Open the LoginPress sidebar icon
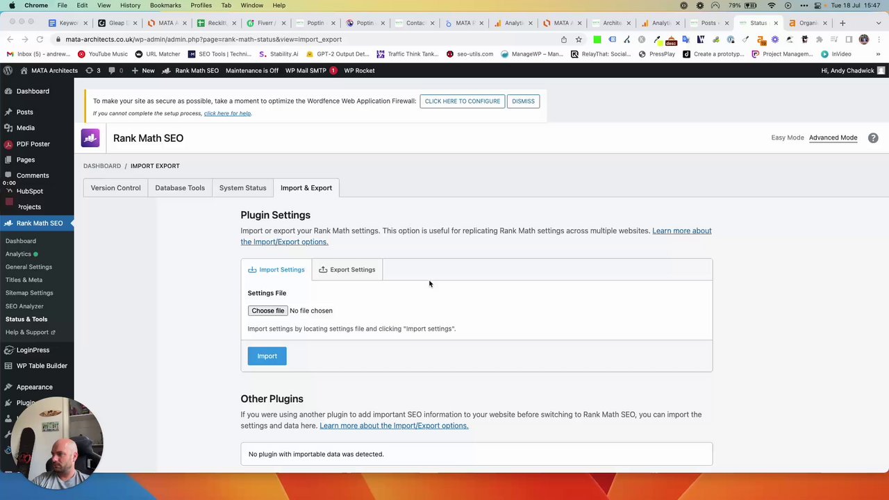The image size is (889, 500). (8, 350)
